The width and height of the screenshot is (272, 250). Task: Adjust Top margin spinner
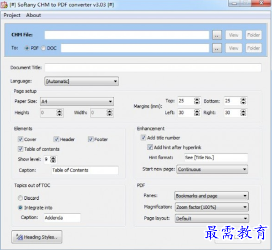(x=197, y=101)
